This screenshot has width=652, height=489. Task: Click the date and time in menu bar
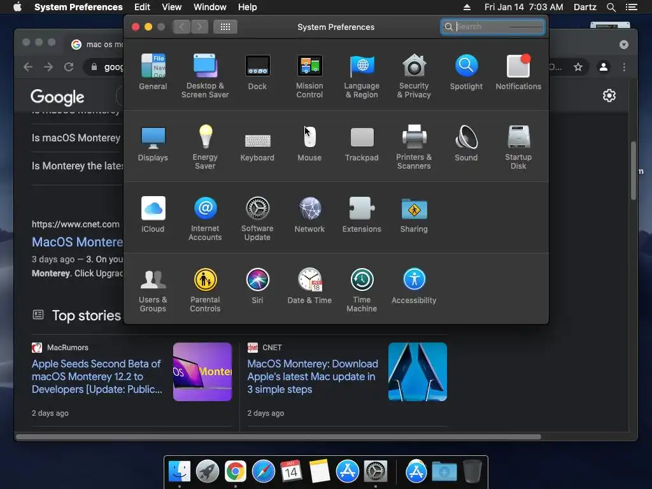523,7
